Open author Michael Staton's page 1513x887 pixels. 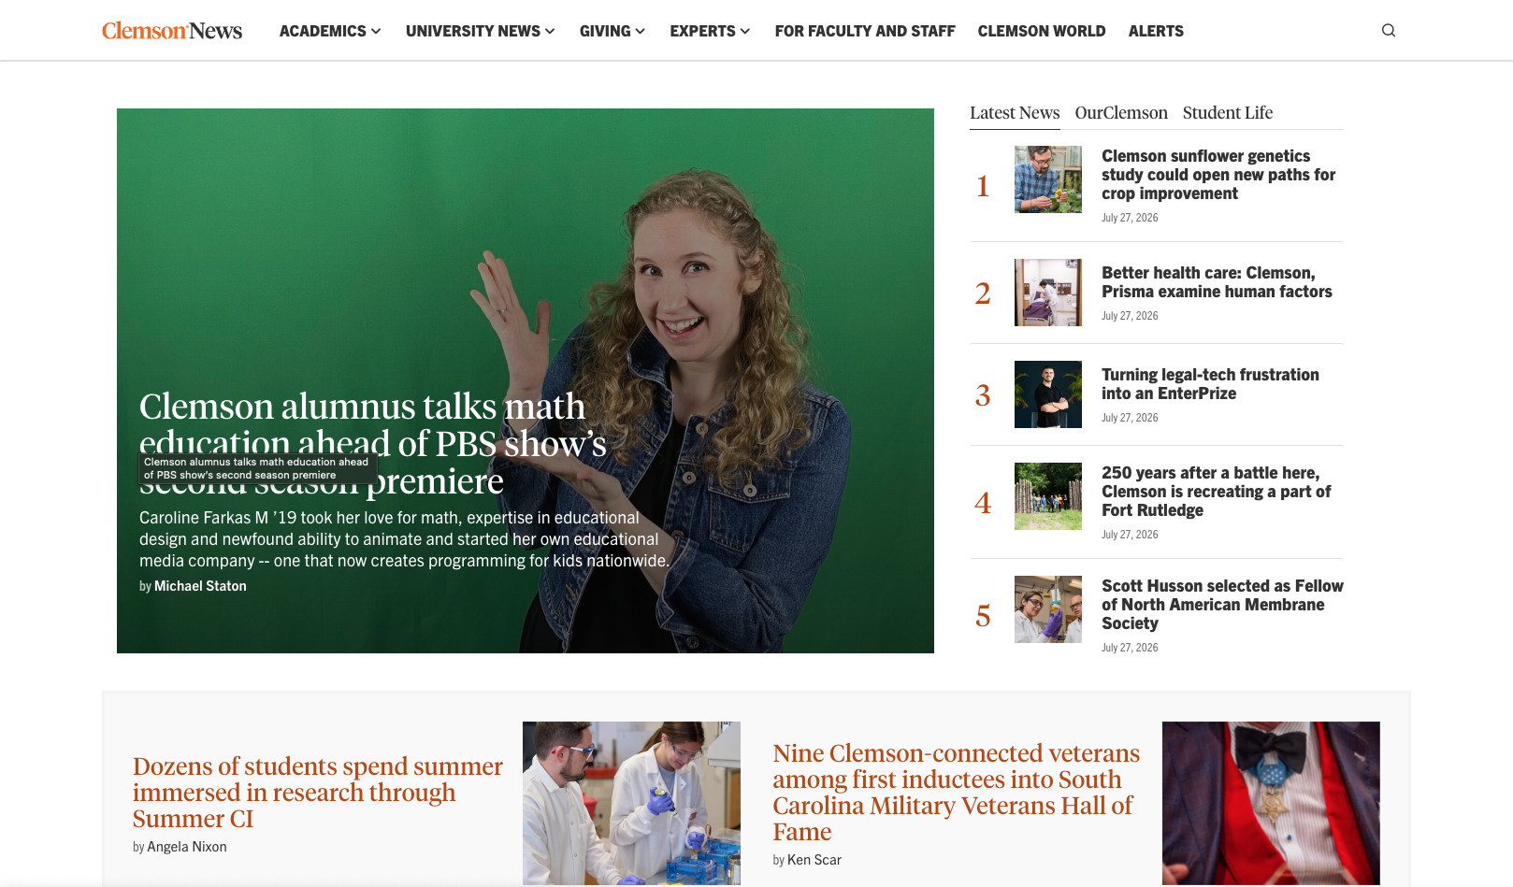(x=200, y=586)
